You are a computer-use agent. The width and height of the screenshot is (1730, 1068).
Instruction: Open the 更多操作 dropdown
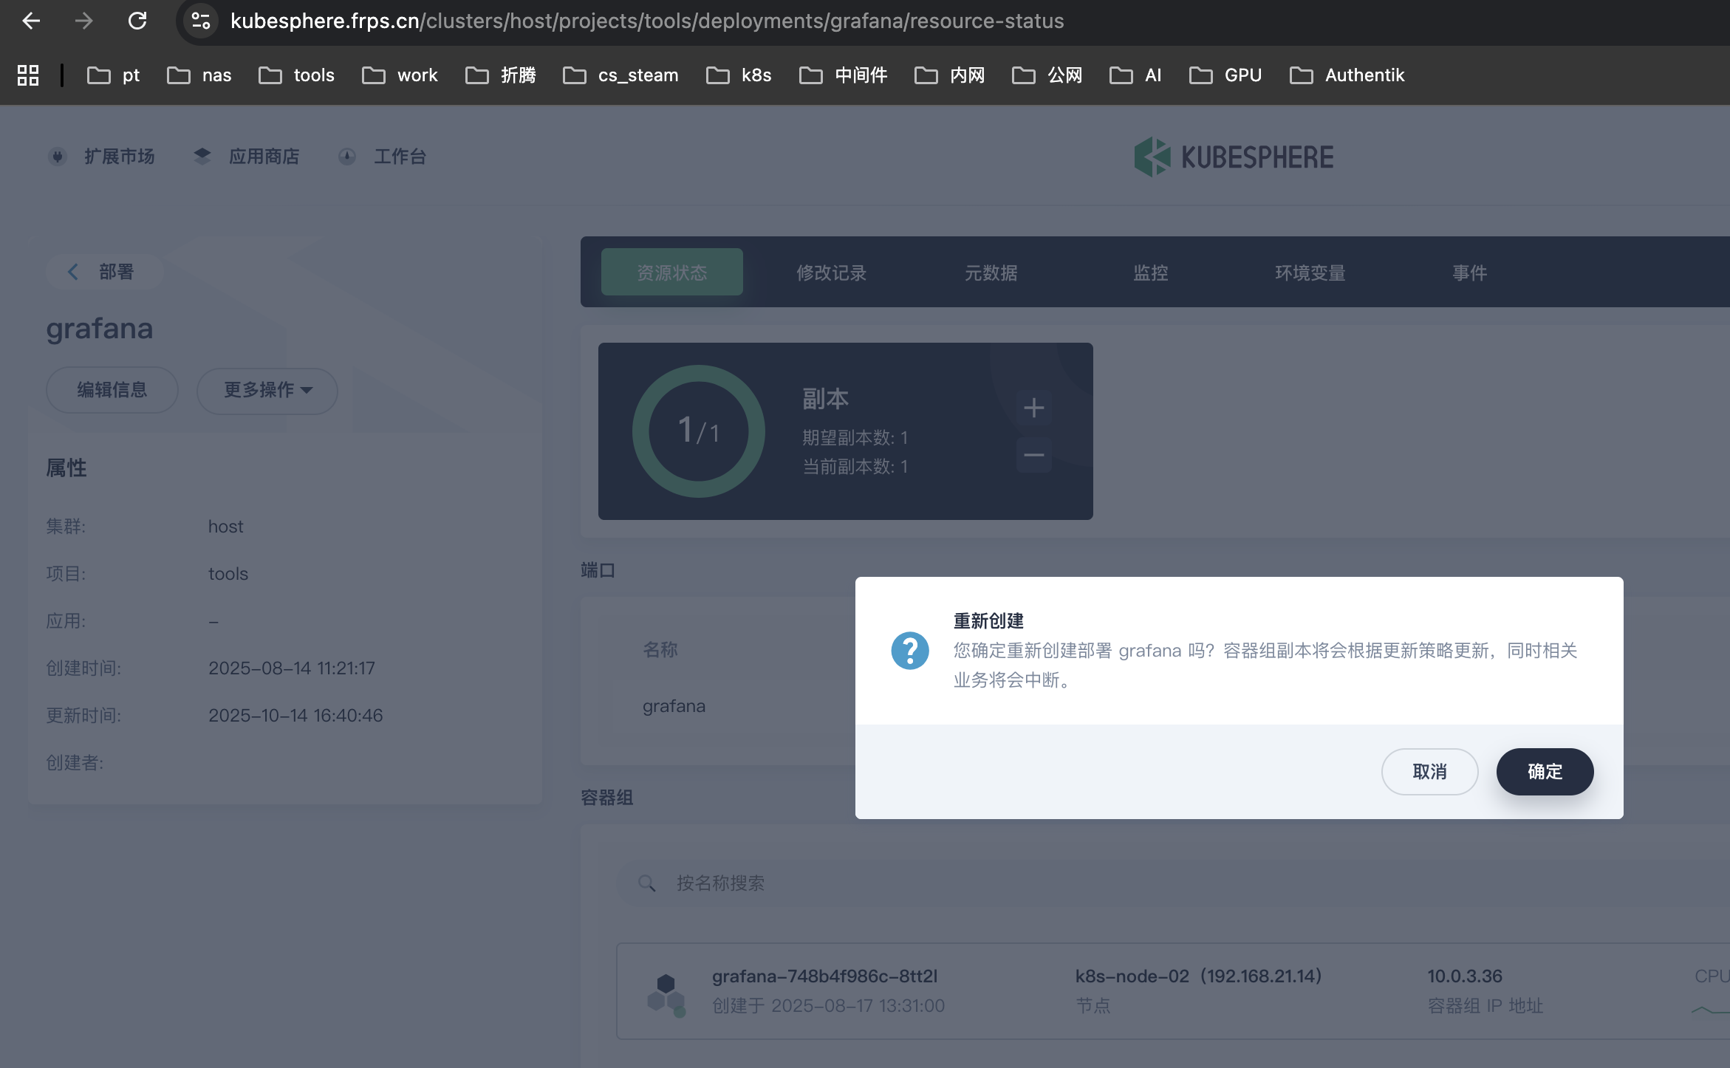(x=266, y=390)
